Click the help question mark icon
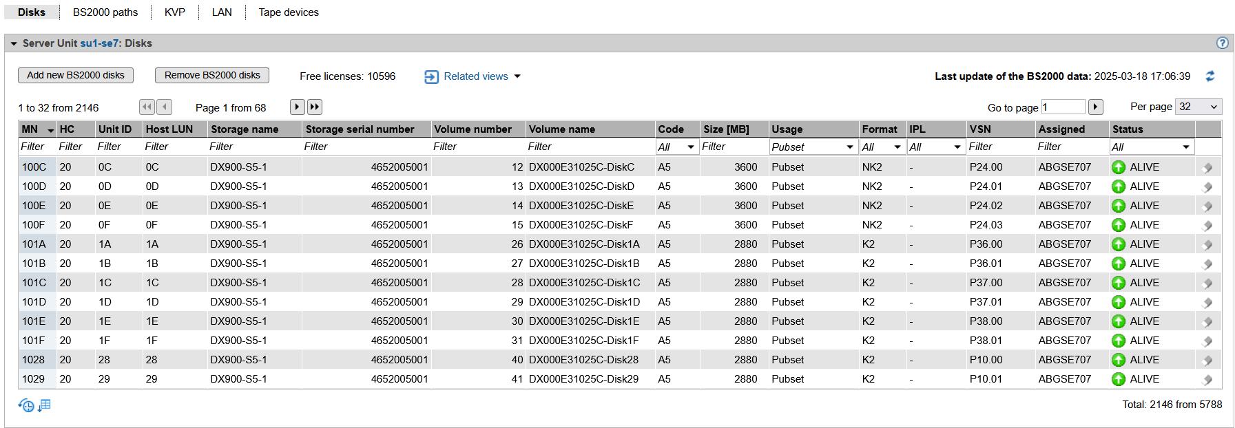 (x=1222, y=43)
